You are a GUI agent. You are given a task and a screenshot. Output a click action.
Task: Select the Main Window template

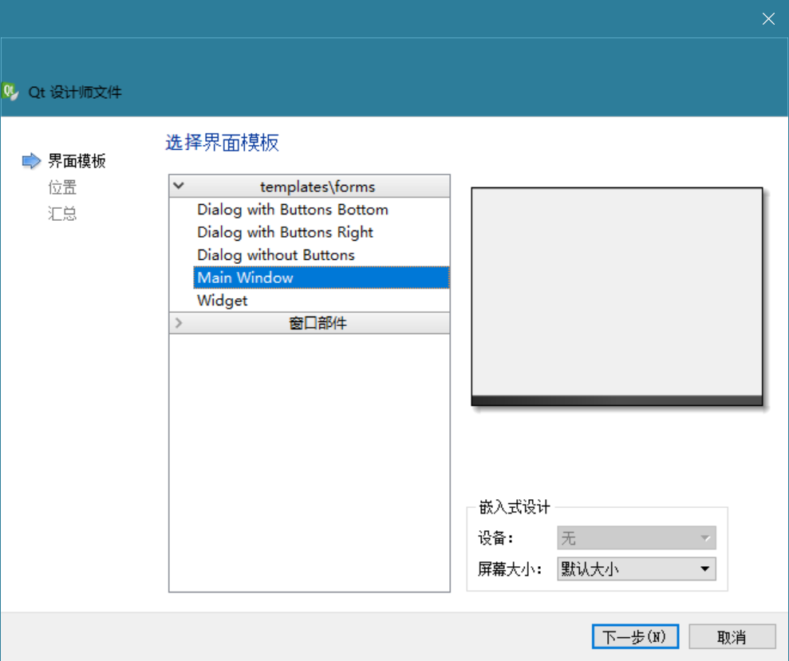pyautogui.click(x=246, y=277)
